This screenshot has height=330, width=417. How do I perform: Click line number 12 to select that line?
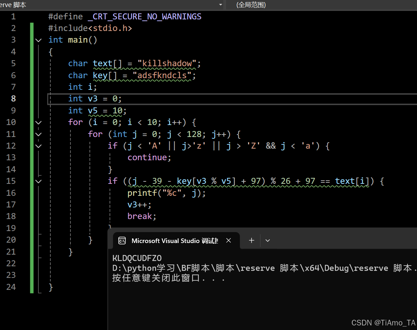click(11, 146)
